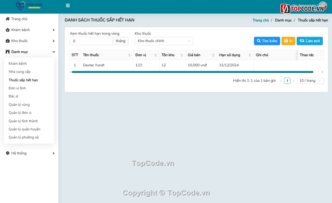Expand Kho thuốc sidebar menu chevron
The width and height of the screenshot is (332, 203).
(x=53, y=41)
